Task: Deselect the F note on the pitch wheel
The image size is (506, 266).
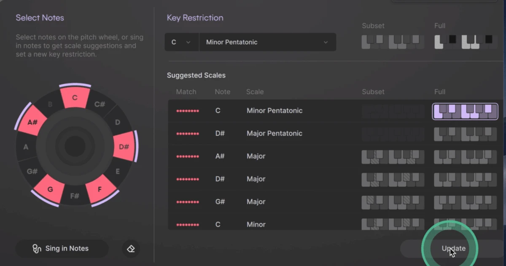Action: tap(100, 189)
